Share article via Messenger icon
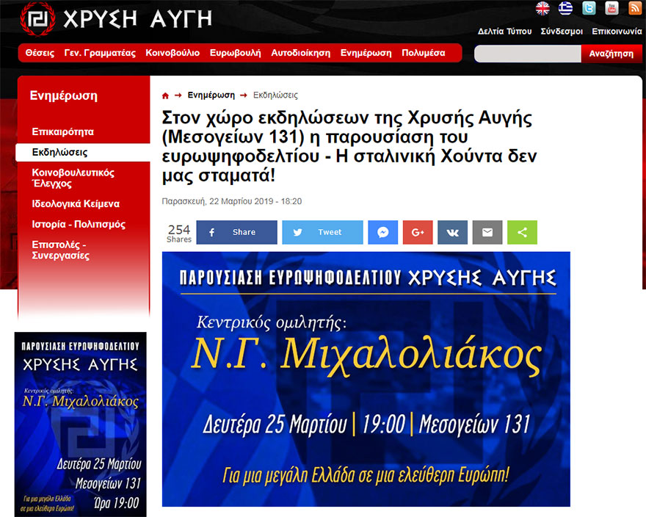The image size is (646, 517). (x=383, y=232)
